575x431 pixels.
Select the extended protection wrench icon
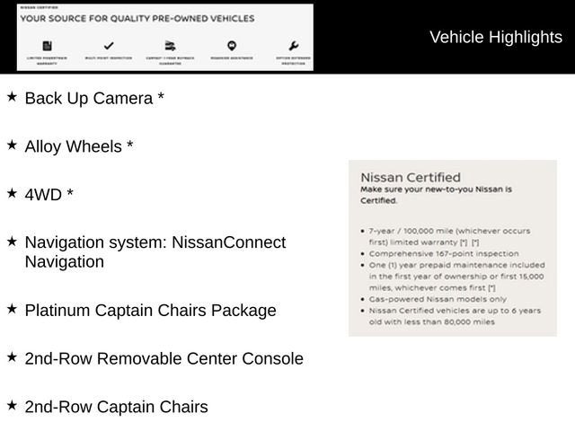[x=294, y=46]
